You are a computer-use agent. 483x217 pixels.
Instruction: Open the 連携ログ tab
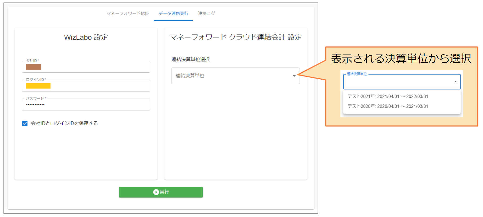206,13
